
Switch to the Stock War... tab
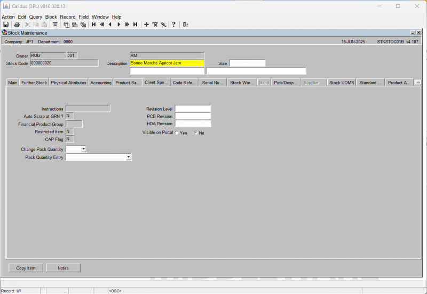coord(242,83)
